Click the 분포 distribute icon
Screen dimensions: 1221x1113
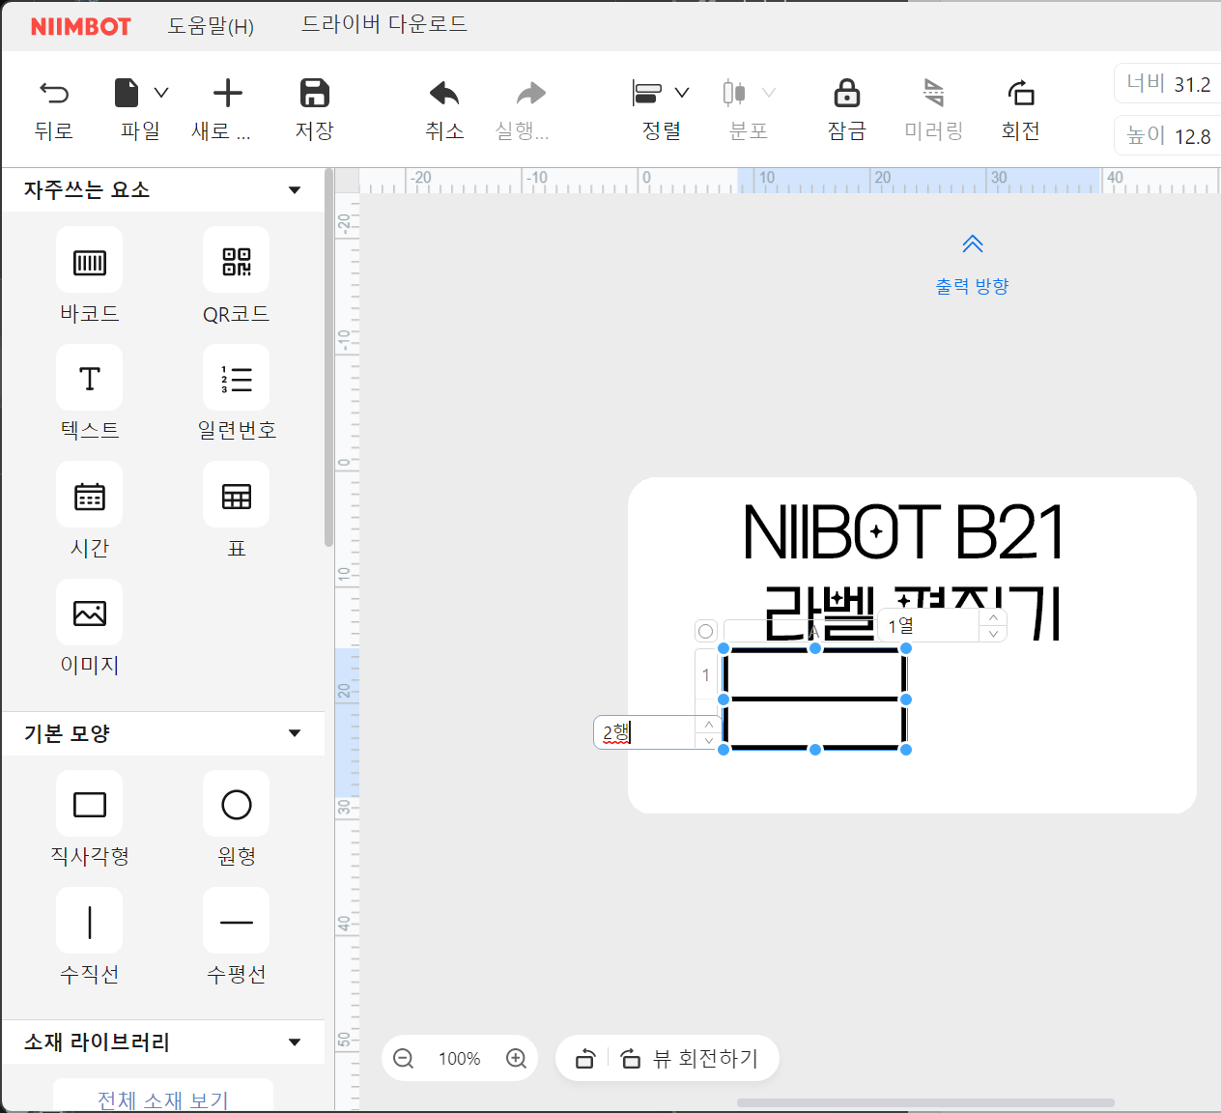[734, 94]
